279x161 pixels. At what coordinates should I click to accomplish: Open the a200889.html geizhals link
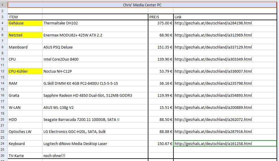[213, 107]
